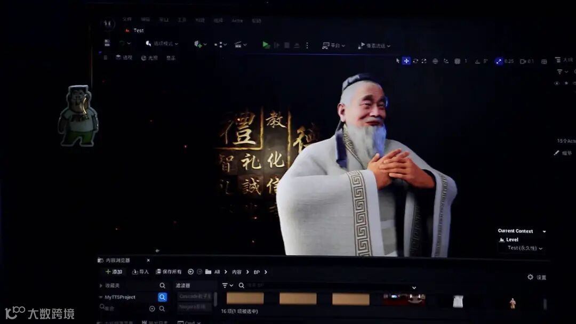Click the Outliner filter funnel icon

pos(559,71)
